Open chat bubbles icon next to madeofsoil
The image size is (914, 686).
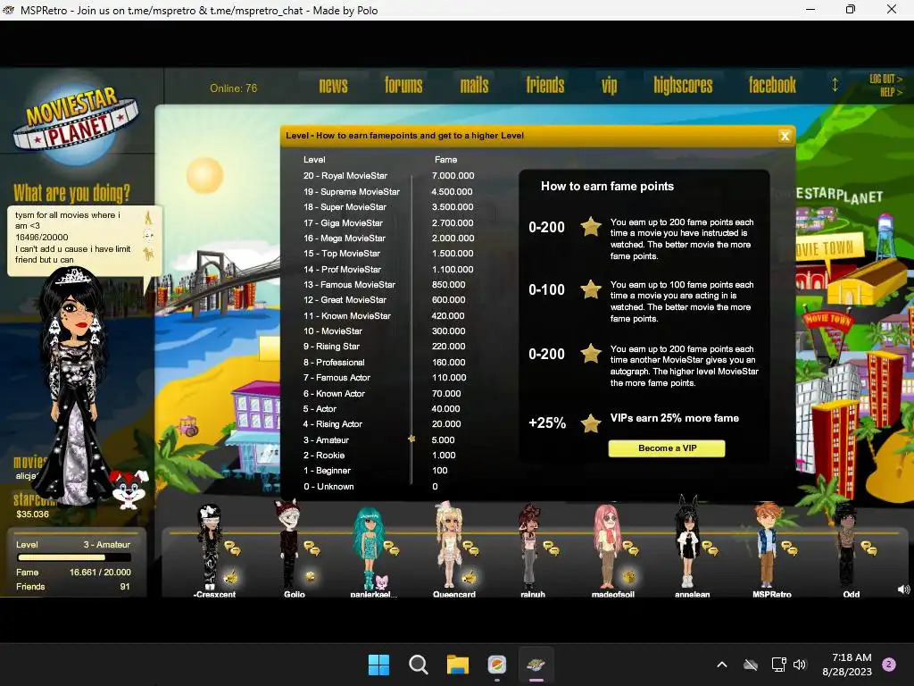click(x=630, y=548)
